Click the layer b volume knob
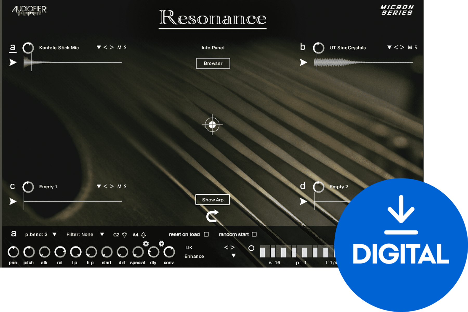468x312 pixels. [318, 48]
